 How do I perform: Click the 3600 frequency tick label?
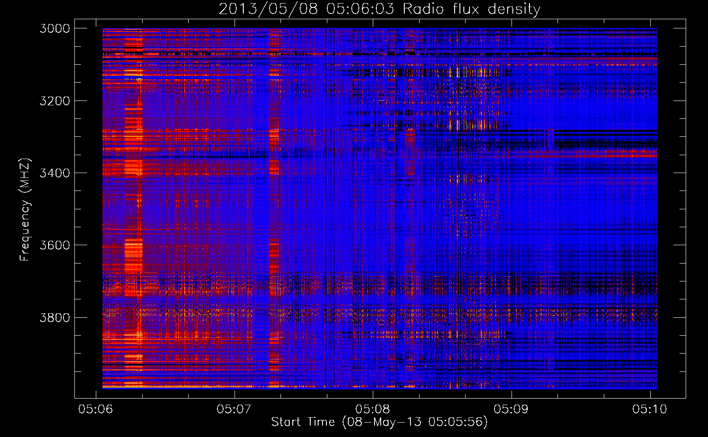[x=55, y=245]
